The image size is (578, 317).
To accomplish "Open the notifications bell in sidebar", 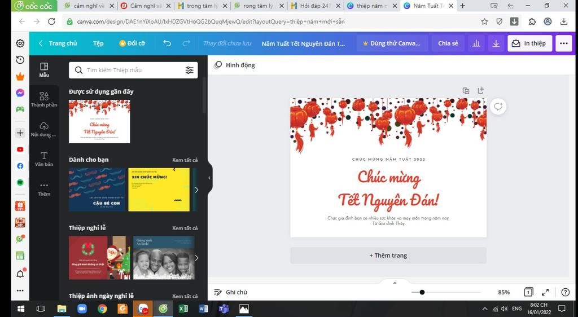I will (20, 274).
